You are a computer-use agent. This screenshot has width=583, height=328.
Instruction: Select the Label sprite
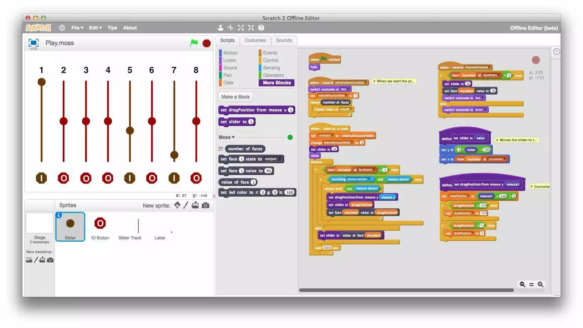tap(160, 226)
